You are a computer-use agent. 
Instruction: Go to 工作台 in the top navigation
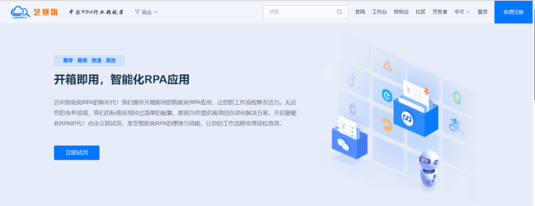click(x=379, y=12)
